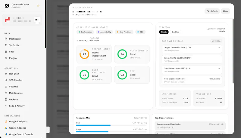Viewport: 241px width, 138px height.
Task: Click the Google Analytics chart icon
Action: click(6, 121)
